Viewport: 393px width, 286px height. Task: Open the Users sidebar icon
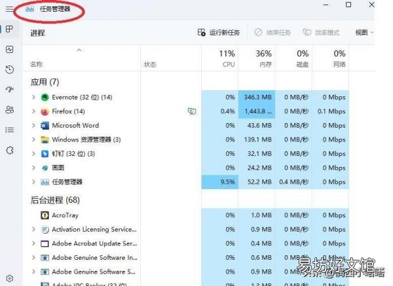[10, 110]
